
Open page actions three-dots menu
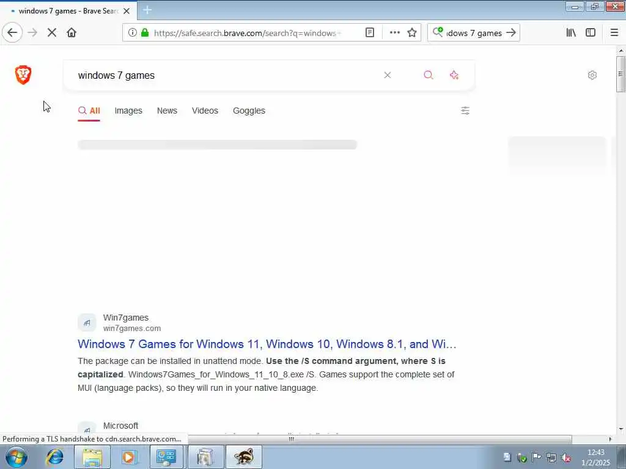click(x=394, y=32)
